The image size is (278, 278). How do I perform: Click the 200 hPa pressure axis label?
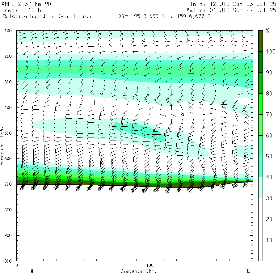coord(8,56)
